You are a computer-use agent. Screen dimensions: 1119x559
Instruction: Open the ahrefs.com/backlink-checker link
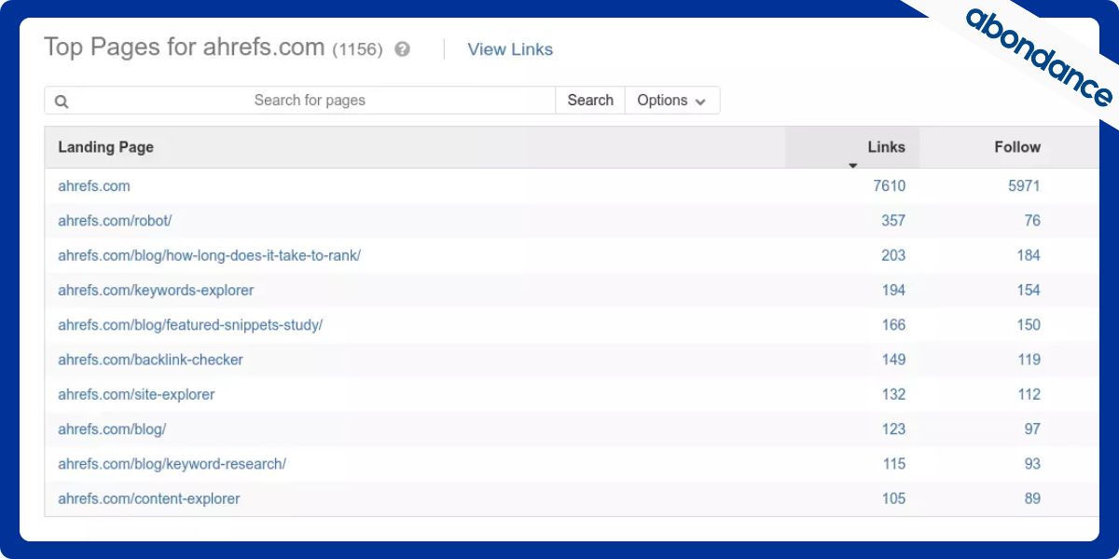point(150,360)
